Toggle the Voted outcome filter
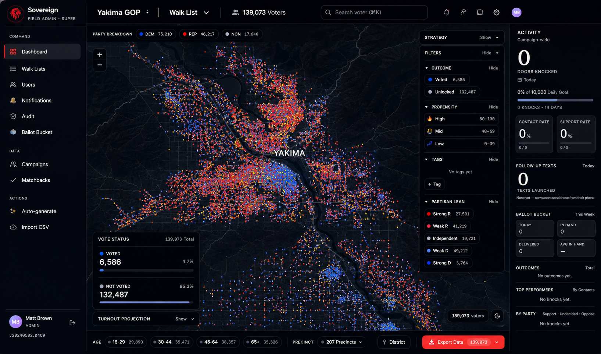Screen dimensions: 601x354 [447, 79]
